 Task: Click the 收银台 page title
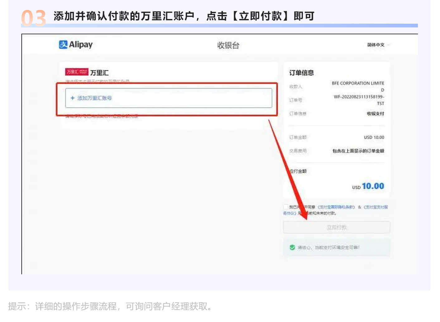pyautogui.click(x=228, y=46)
